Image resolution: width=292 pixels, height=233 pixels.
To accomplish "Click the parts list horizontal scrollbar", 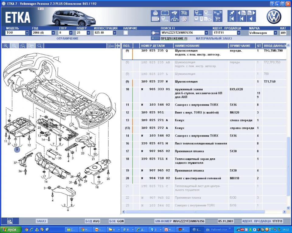I will coord(195,212).
